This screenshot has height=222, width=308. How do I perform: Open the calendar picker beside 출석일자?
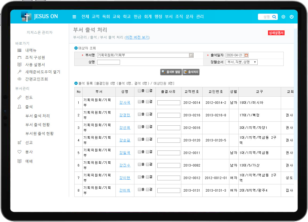(246, 55)
